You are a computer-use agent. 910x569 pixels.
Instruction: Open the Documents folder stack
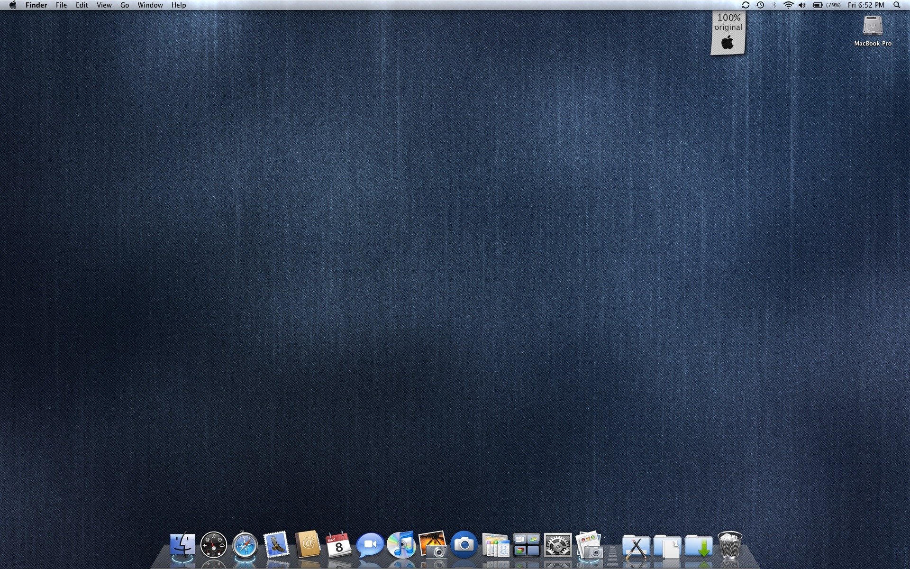667,546
